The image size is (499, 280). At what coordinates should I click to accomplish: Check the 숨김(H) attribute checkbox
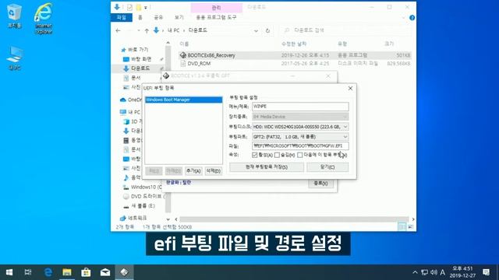pos(277,155)
